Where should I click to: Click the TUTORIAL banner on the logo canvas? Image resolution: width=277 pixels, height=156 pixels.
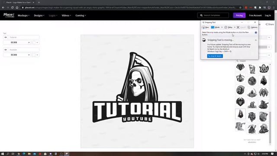tap(137, 111)
